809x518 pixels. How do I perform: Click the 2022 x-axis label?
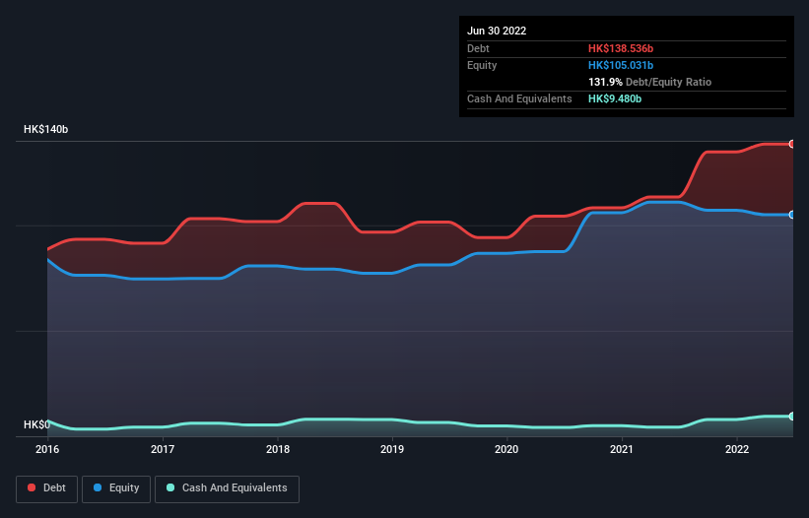[x=737, y=449]
